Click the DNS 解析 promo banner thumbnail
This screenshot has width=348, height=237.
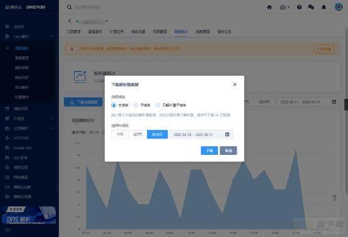[28, 215]
